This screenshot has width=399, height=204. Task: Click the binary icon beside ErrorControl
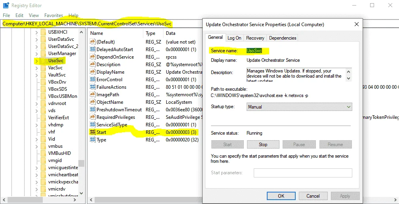coord(92,80)
